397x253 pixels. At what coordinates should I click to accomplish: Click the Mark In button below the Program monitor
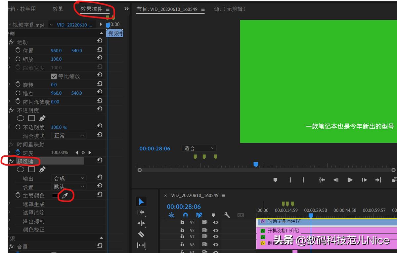(290, 180)
